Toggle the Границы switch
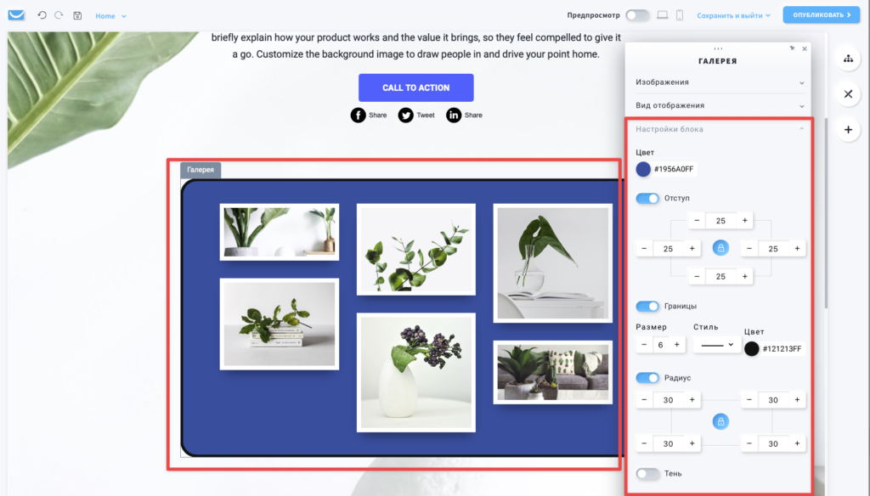 pyautogui.click(x=647, y=307)
